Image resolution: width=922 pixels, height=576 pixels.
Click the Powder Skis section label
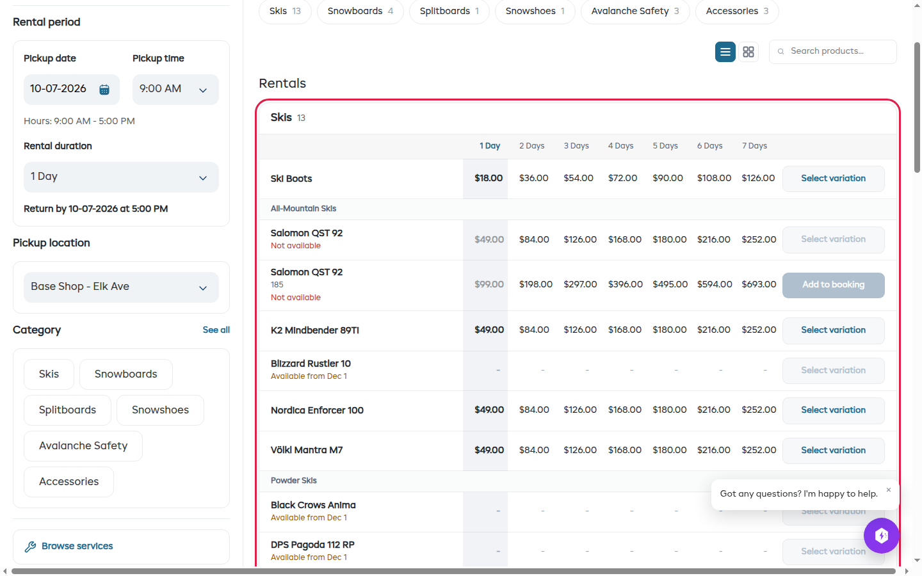(x=294, y=481)
